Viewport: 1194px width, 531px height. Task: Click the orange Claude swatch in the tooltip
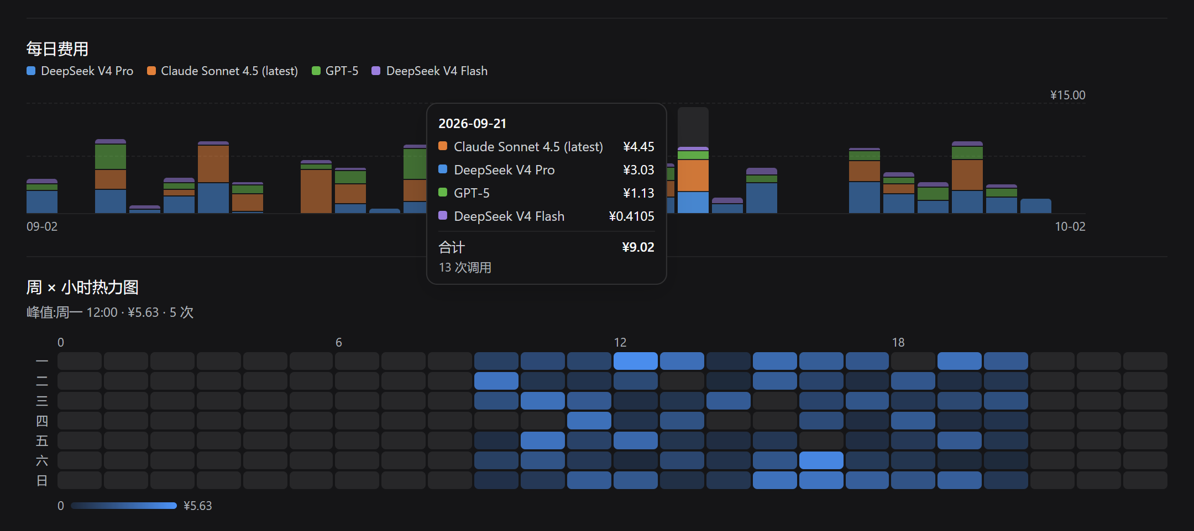443,146
